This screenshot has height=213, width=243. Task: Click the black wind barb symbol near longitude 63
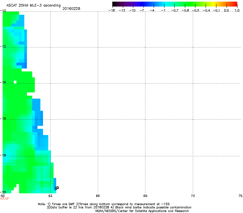coord(57,188)
